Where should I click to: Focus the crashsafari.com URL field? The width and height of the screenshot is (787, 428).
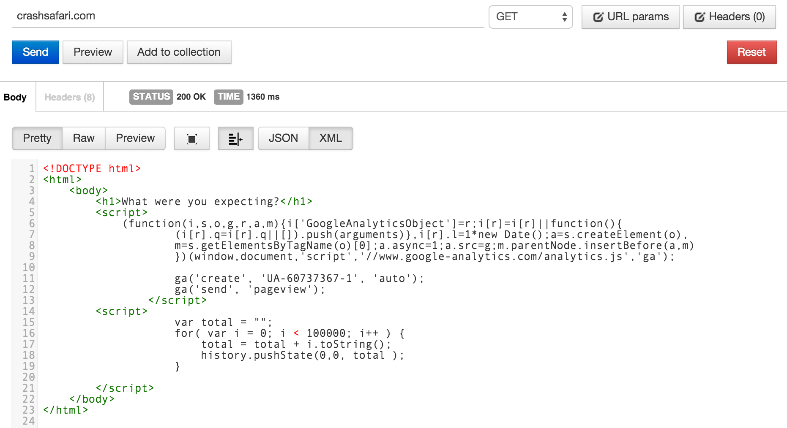(248, 16)
